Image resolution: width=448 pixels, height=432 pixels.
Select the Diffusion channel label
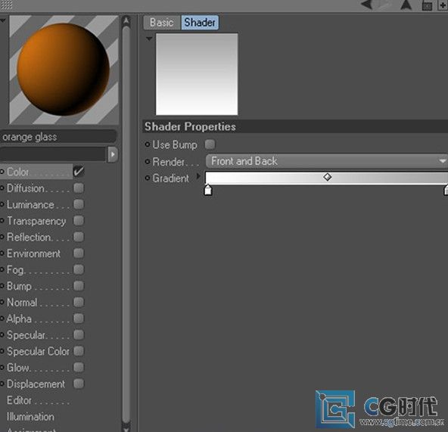coord(26,188)
